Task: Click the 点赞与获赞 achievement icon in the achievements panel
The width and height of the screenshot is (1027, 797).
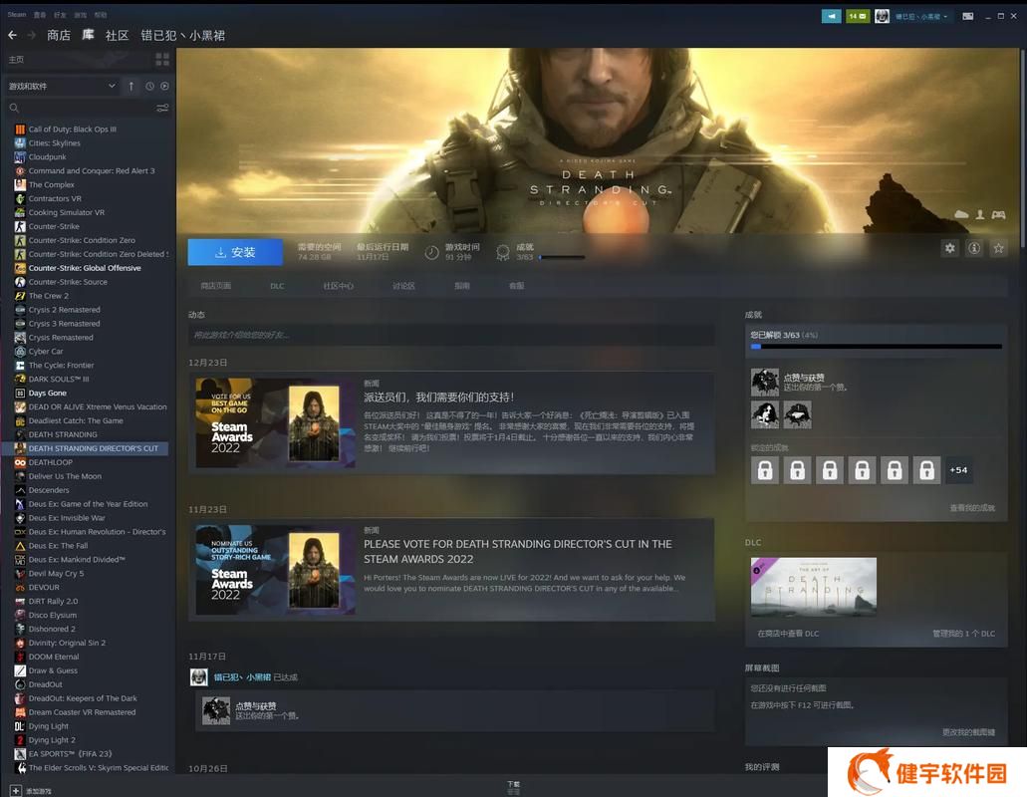Action: (x=764, y=382)
